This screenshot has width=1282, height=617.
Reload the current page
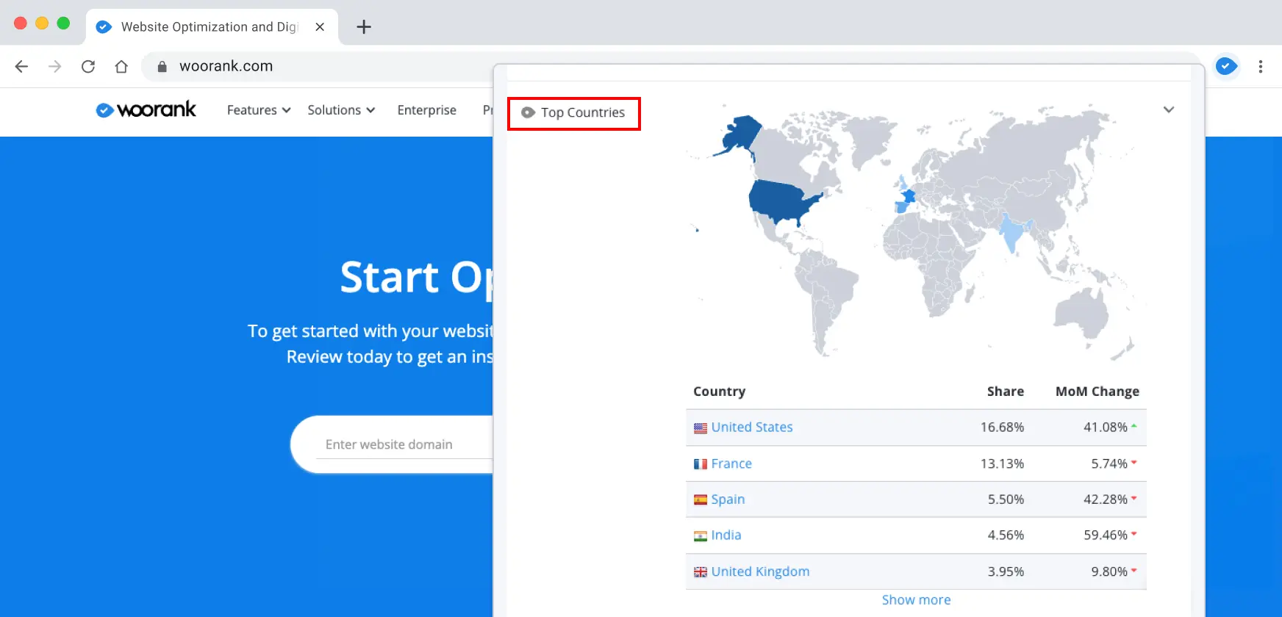coord(88,66)
